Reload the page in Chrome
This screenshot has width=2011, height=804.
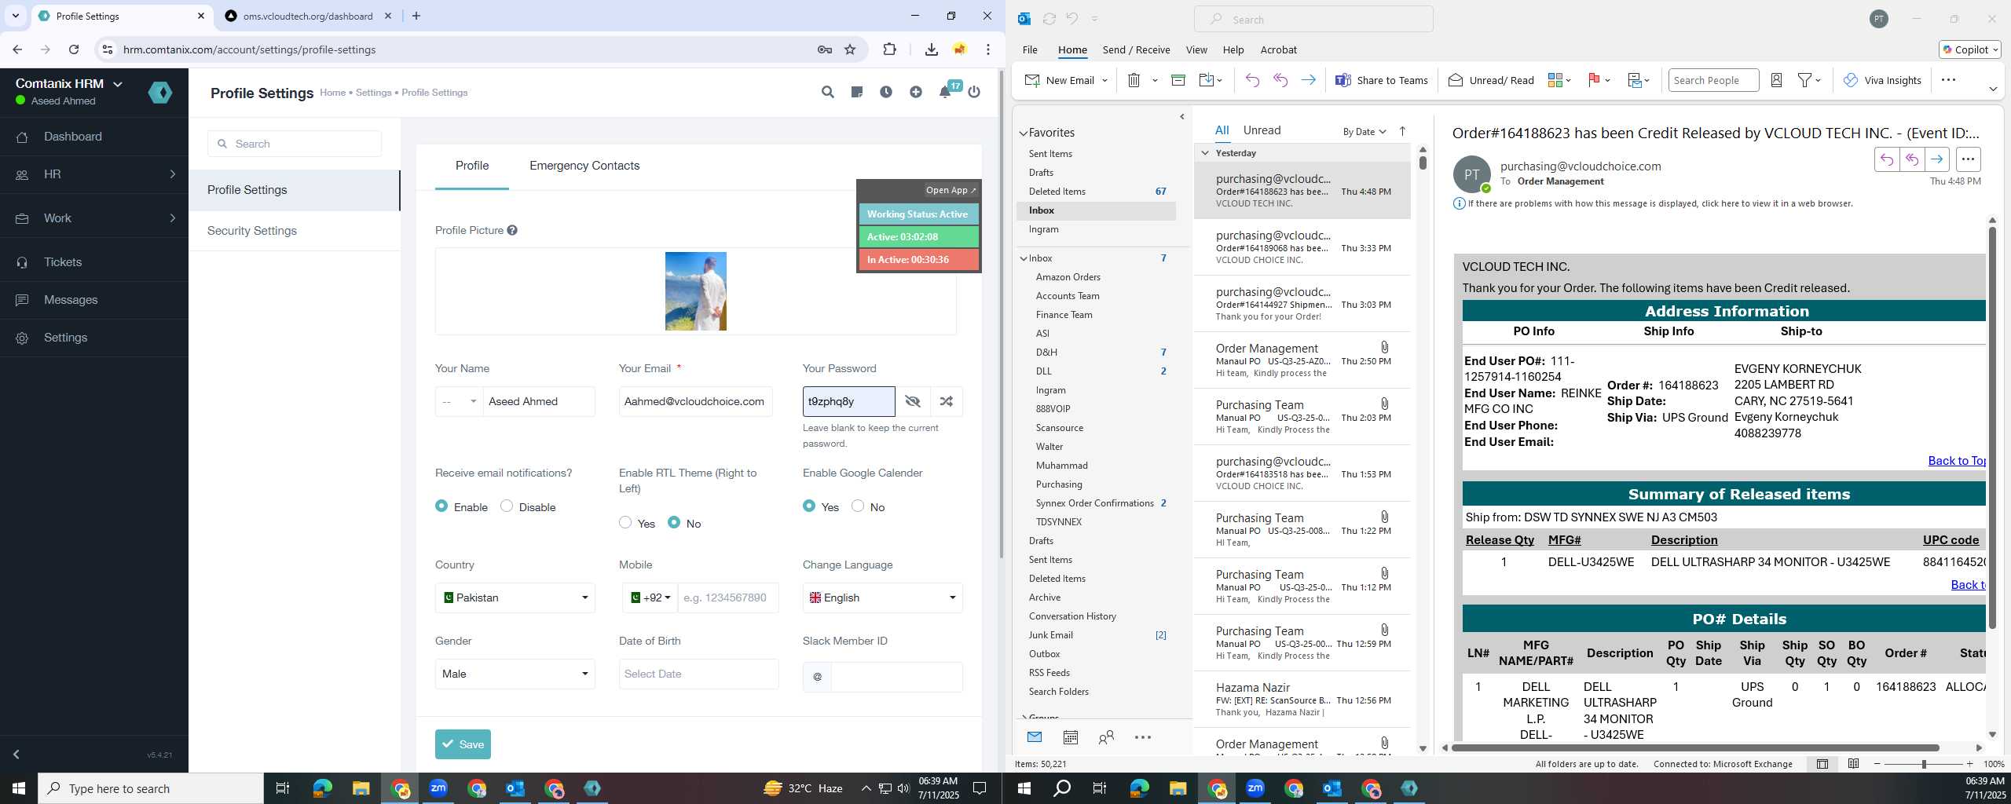[x=74, y=49]
